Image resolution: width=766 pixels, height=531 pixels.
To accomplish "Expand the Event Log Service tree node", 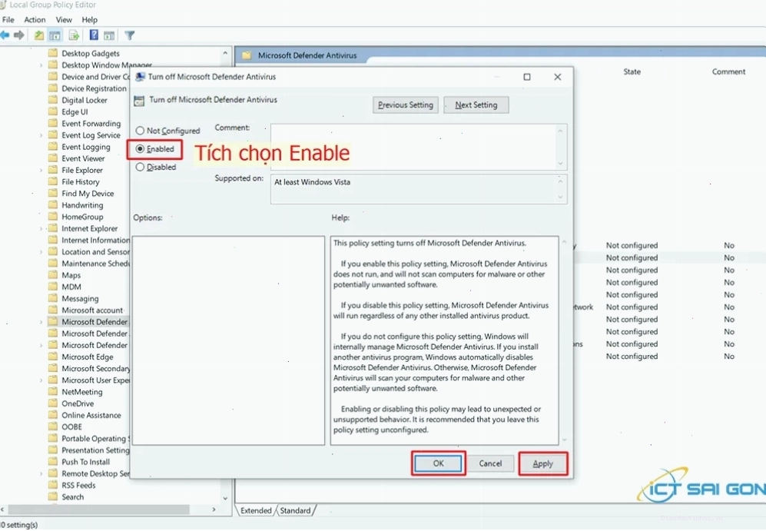I will pos(41,135).
